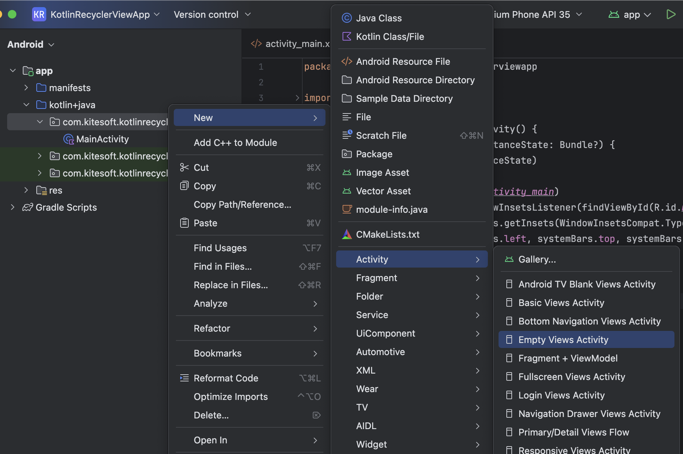Click the Copy icon in context menu
The width and height of the screenshot is (683, 454).
pyautogui.click(x=184, y=186)
